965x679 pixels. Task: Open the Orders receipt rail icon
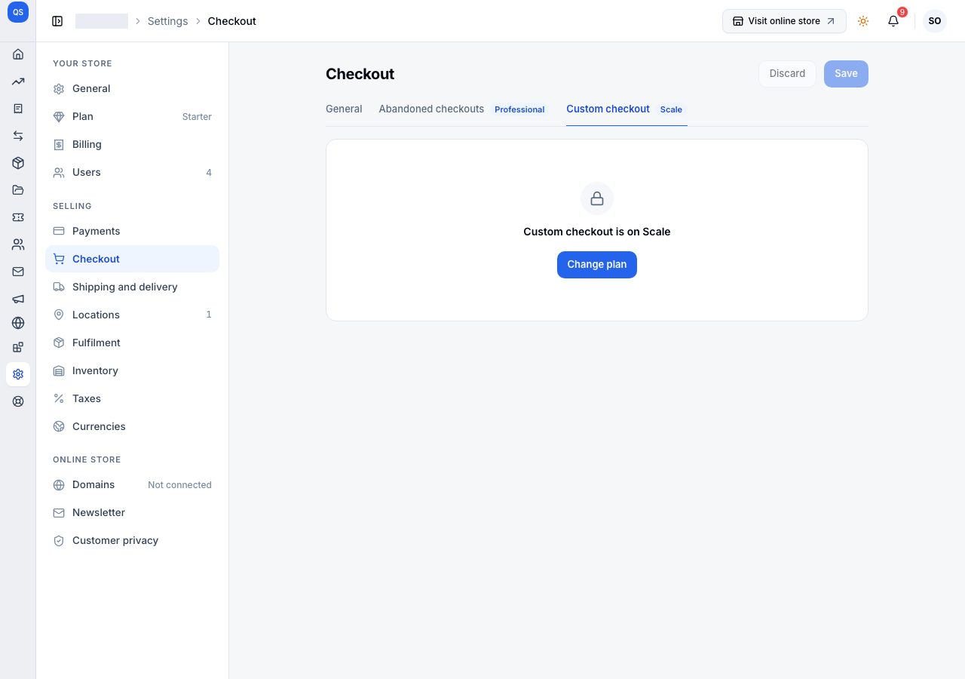[x=18, y=109]
